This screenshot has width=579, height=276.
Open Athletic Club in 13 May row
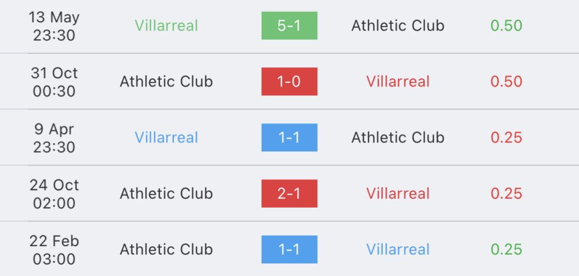tap(397, 25)
